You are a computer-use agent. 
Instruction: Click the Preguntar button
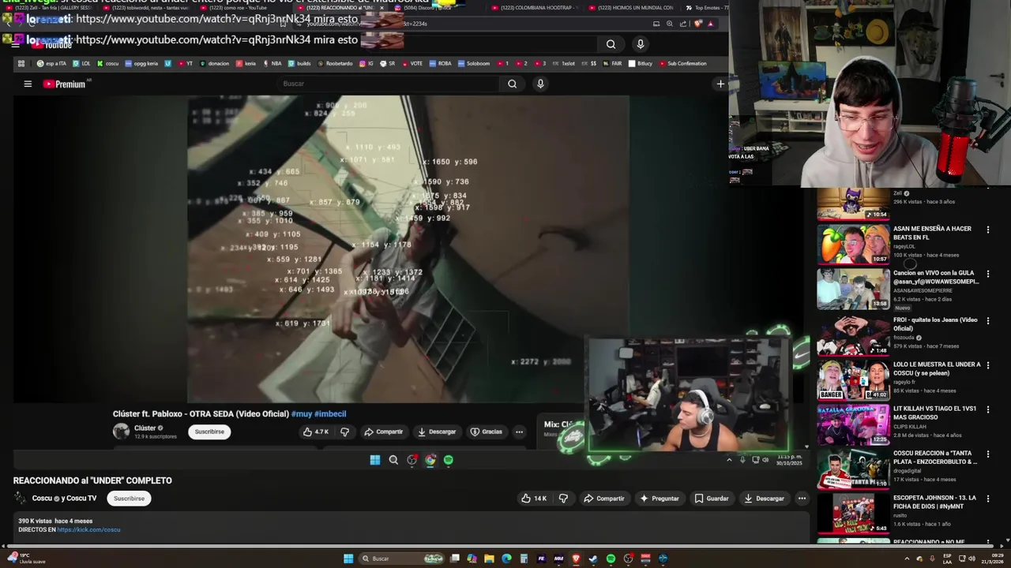click(x=660, y=499)
